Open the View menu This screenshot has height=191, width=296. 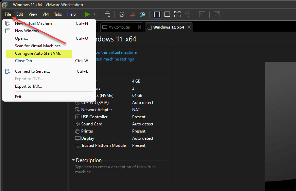pyautogui.click(x=33, y=14)
